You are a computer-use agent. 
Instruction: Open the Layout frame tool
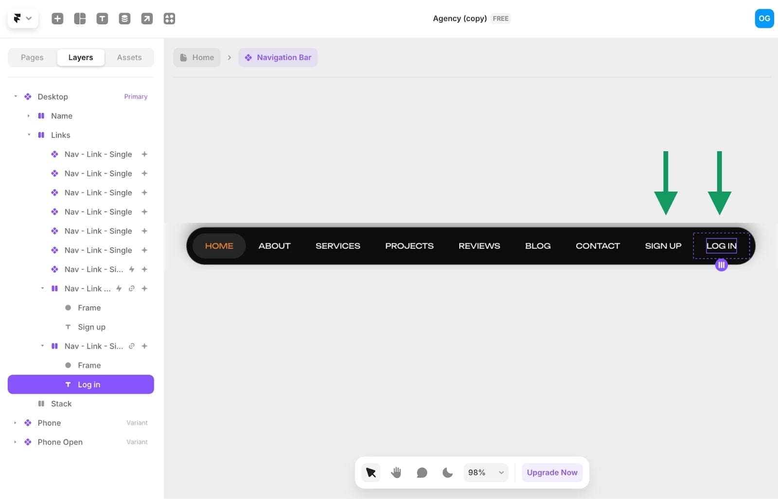tap(79, 18)
